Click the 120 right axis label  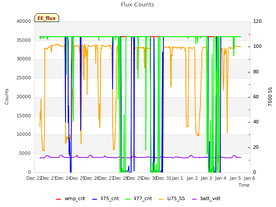[x=257, y=21]
